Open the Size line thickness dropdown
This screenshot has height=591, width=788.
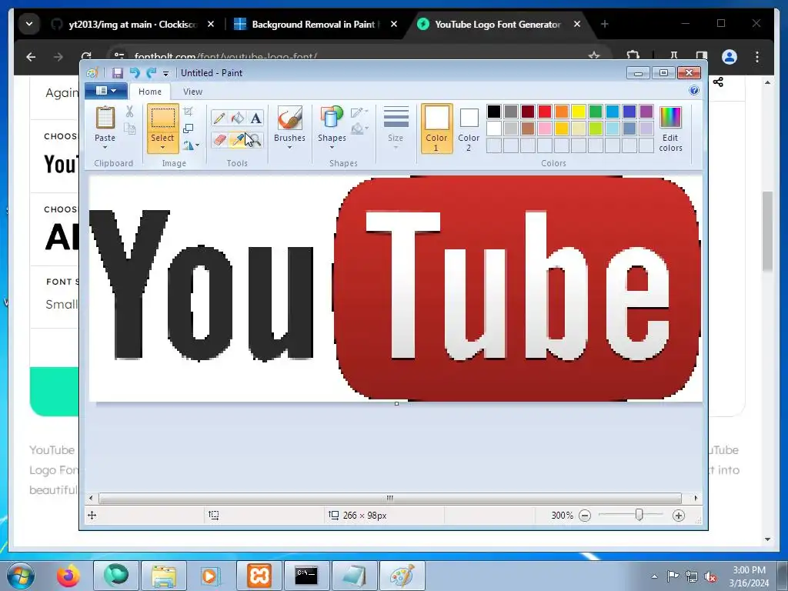(x=396, y=128)
